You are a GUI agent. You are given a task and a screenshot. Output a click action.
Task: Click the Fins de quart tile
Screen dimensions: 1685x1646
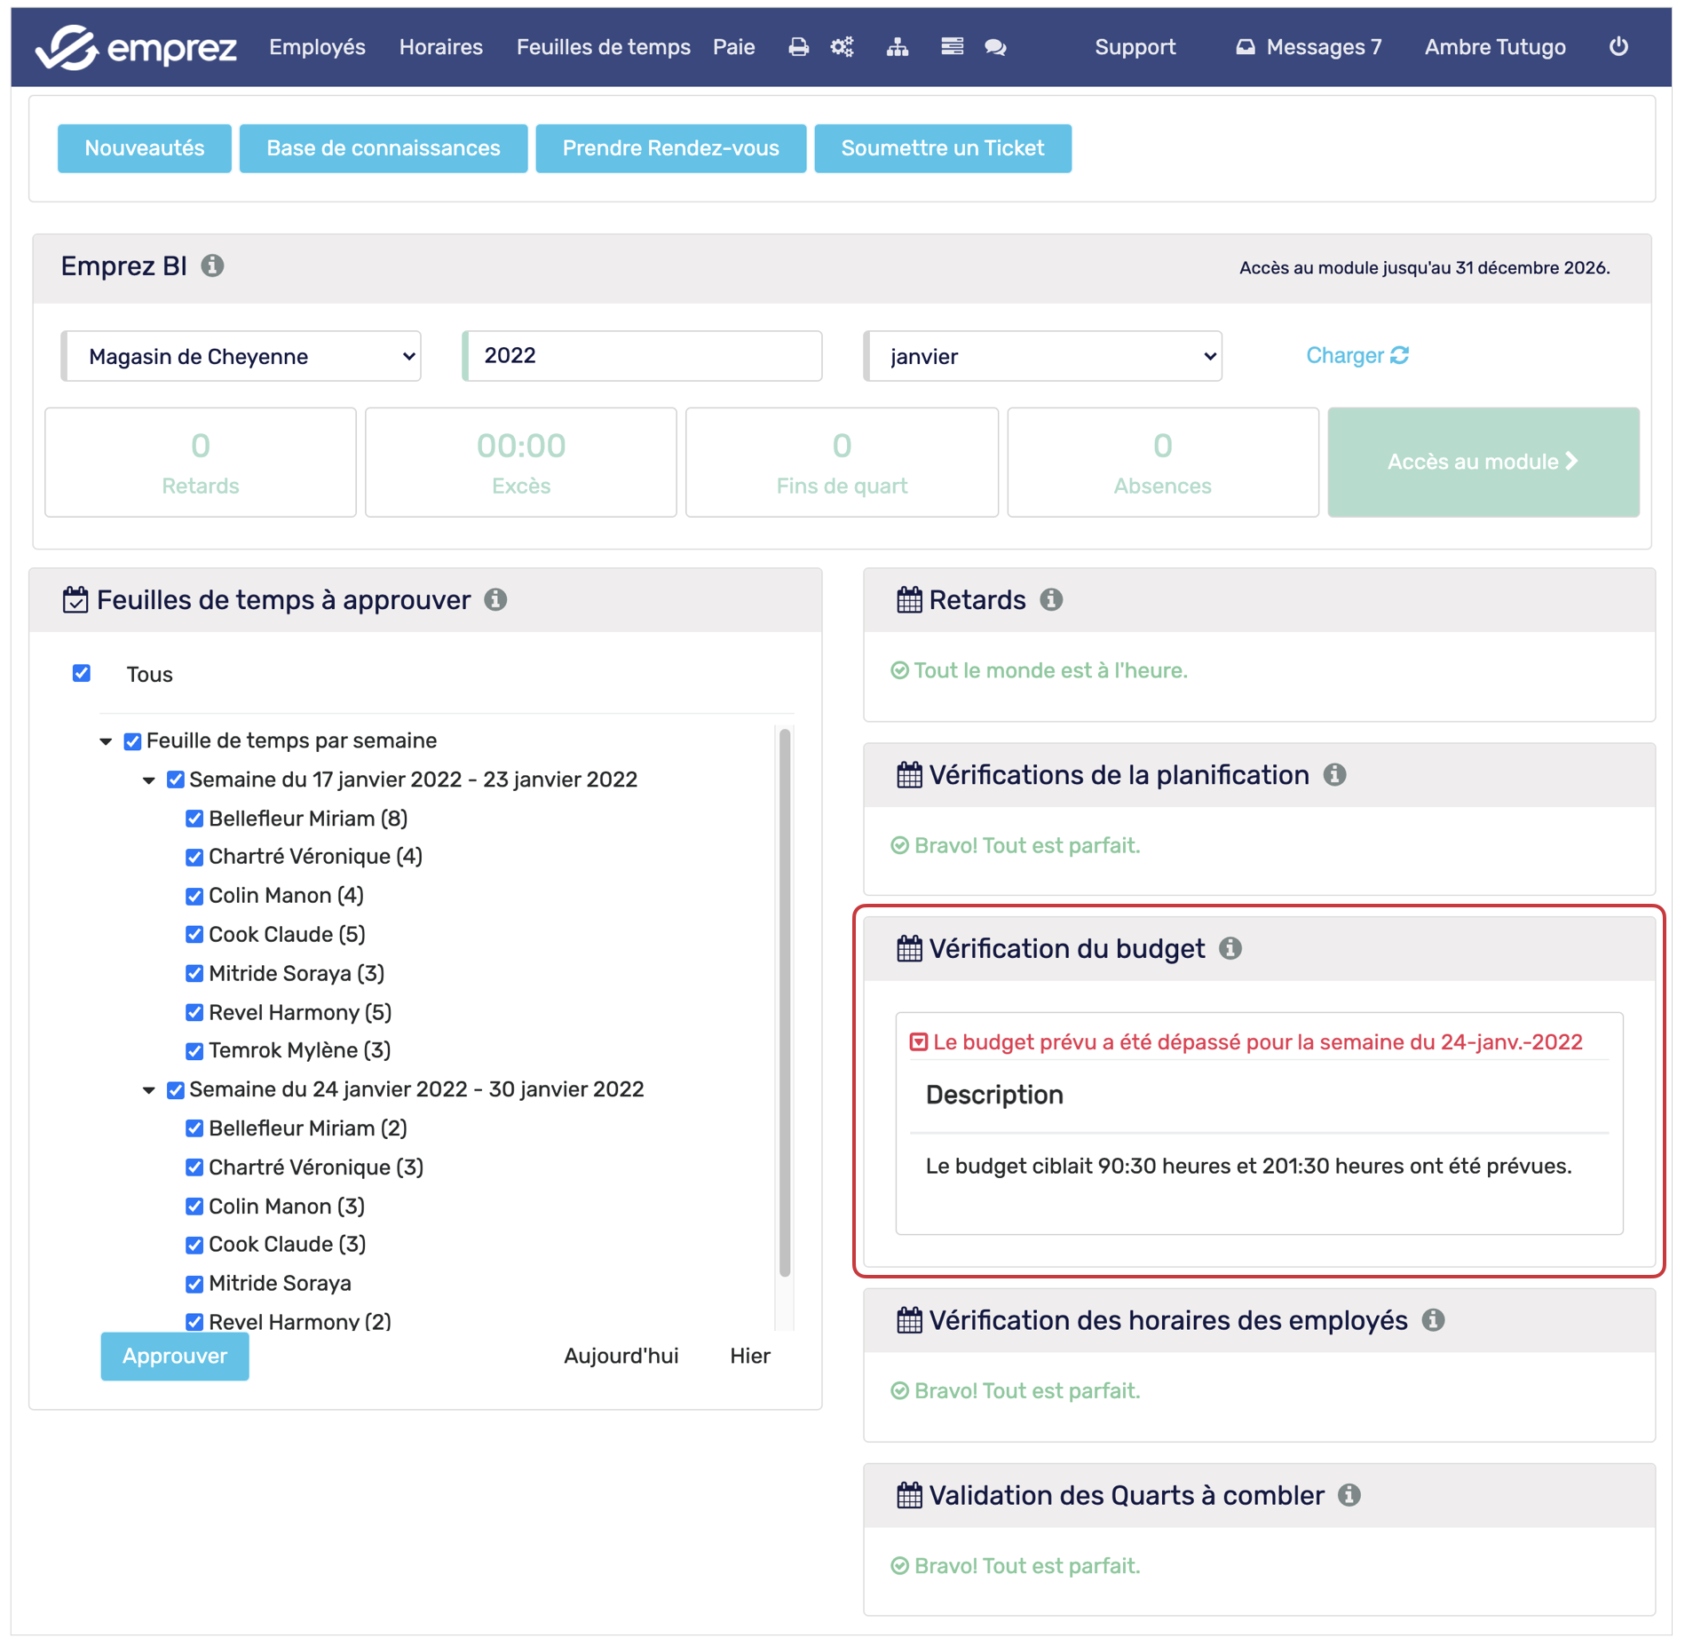pos(842,462)
